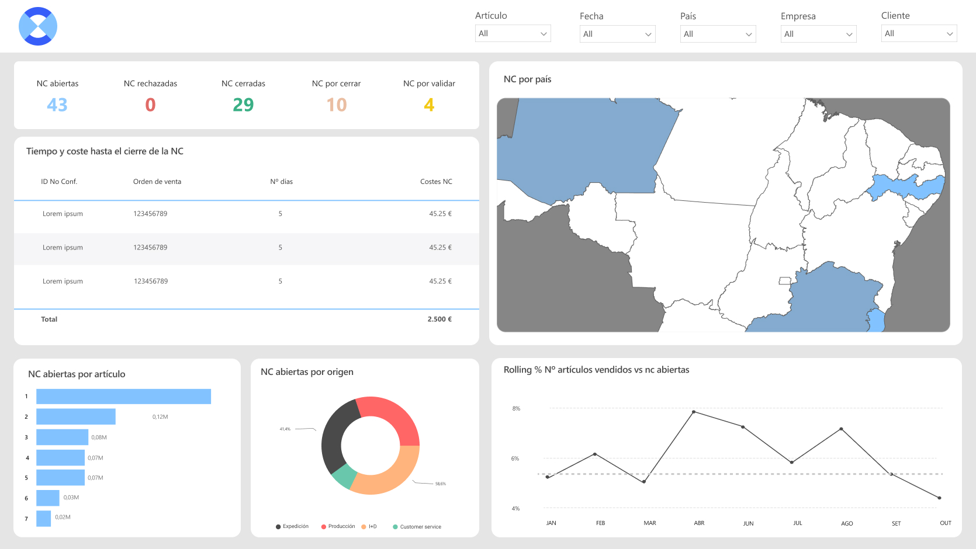Sort by Orden de venta column

click(x=157, y=182)
